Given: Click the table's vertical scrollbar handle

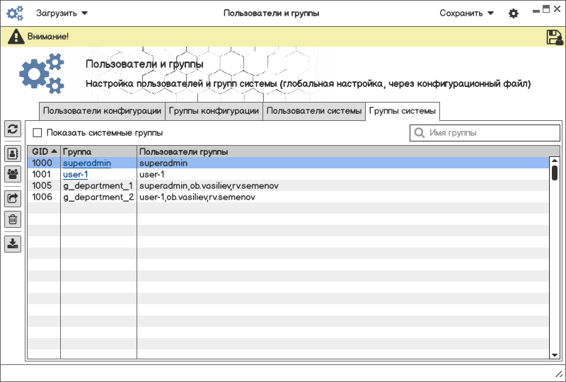Looking at the screenshot, I should click(x=555, y=173).
